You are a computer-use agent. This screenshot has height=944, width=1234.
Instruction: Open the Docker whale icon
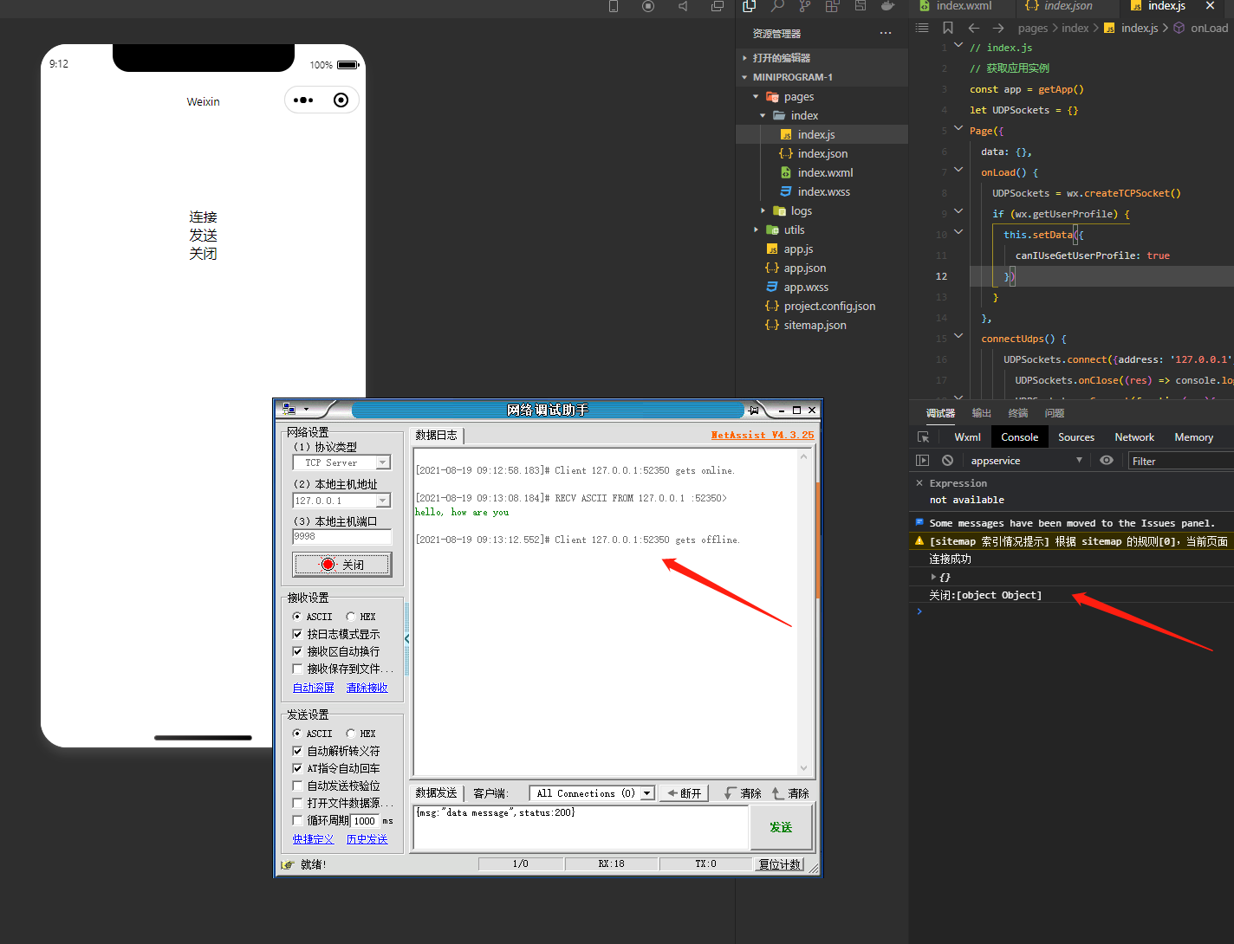point(887,6)
